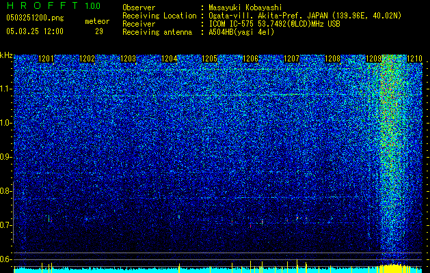The width and height of the screenshot is (430, 273).
Task: Select the Ogata-vill. Akita-Pref. JAPAN location text
Action: click(x=305, y=16)
